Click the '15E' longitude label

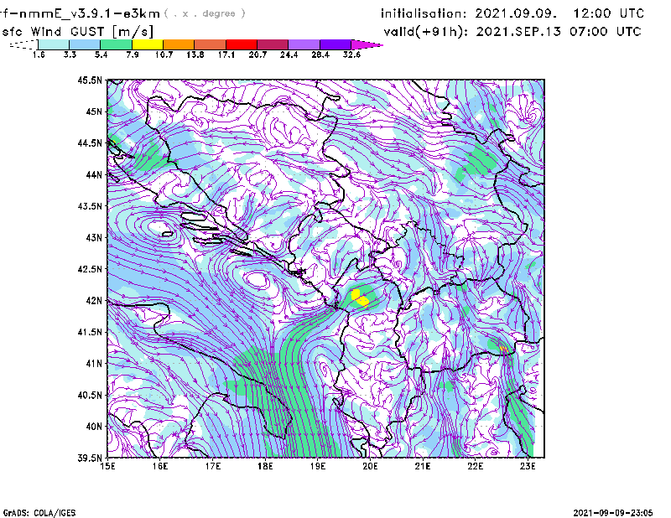(x=107, y=466)
